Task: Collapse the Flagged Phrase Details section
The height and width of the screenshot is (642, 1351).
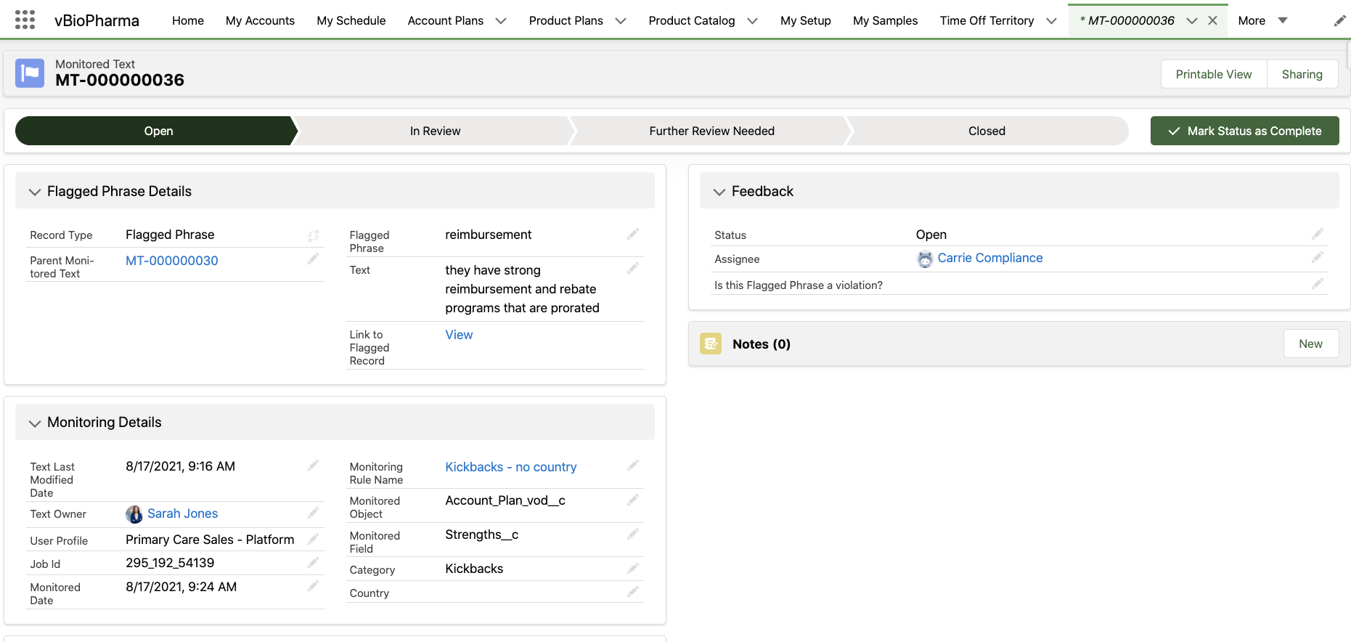Action: 35,192
